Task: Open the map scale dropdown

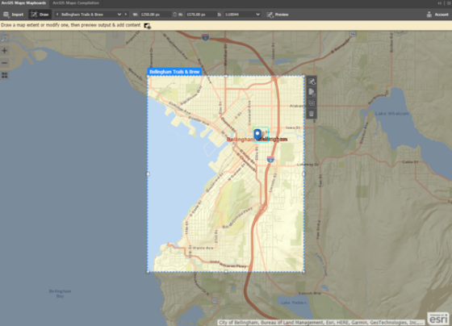Action: point(242,15)
